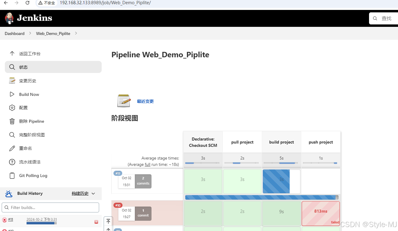Click the up-arrow icon beside 返回工作台
This screenshot has width=398, height=231.
coord(12,53)
